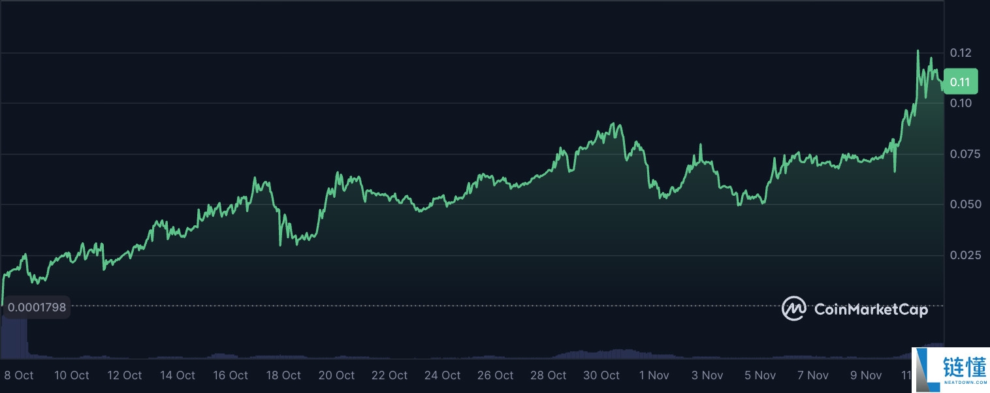Click the 0.025 price axis label
Image resolution: width=990 pixels, height=393 pixels.
pyautogui.click(x=963, y=255)
